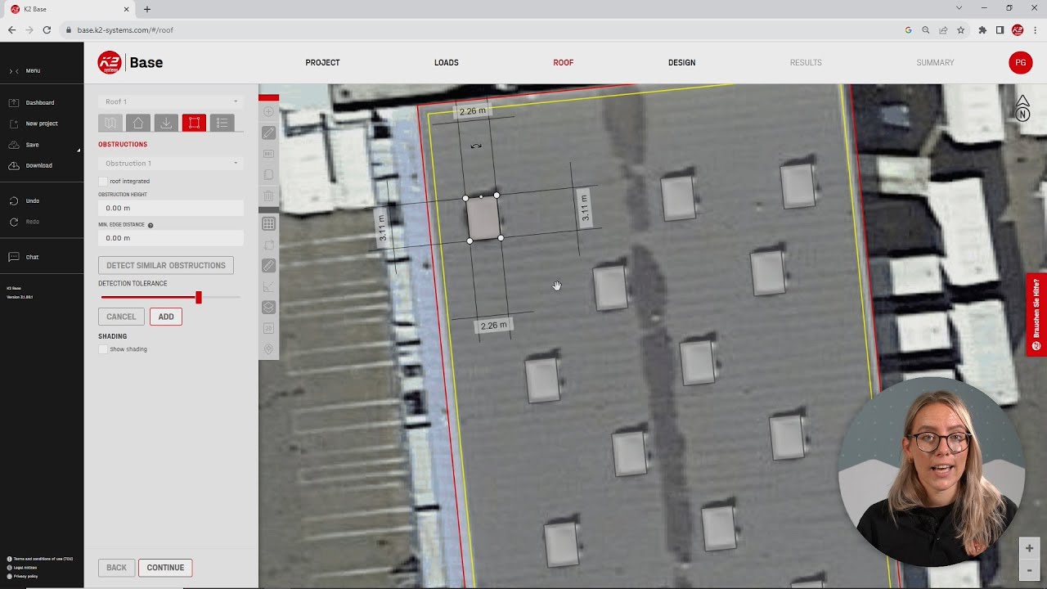Open the map tab icon in roof panel
This screenshot has width=1047, height=589.
(x=110, y=123)
